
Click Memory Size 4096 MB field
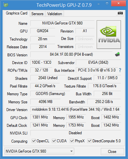pos(45,102)
